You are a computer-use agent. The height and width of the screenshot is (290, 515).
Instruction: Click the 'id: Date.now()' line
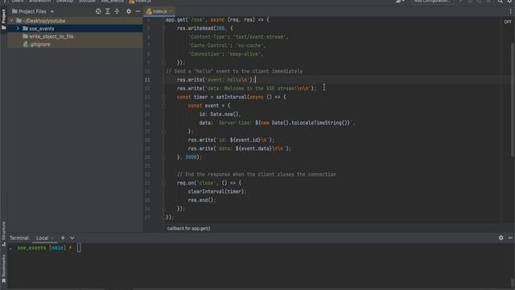pos(220,114)
